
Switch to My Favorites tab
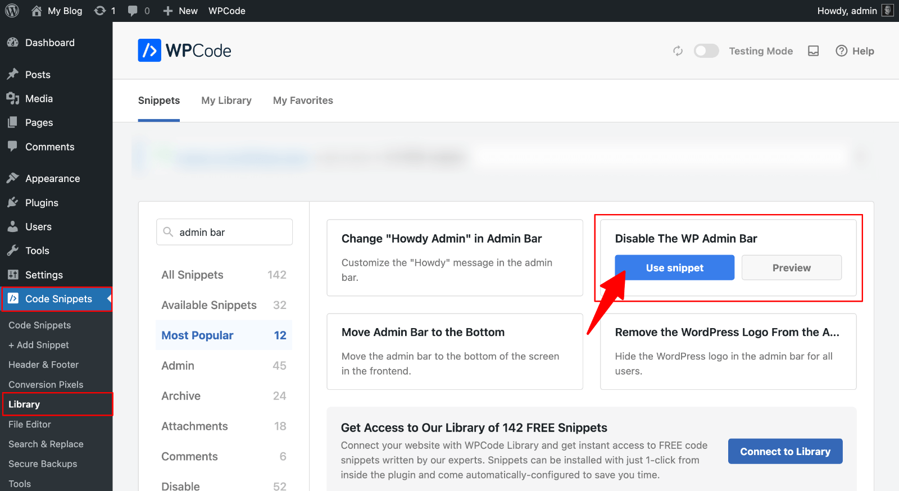click(303, 101)
